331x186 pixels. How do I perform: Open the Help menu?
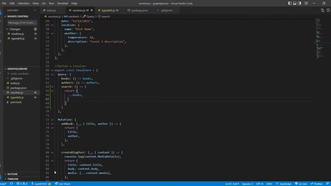(x=74, y=4)
